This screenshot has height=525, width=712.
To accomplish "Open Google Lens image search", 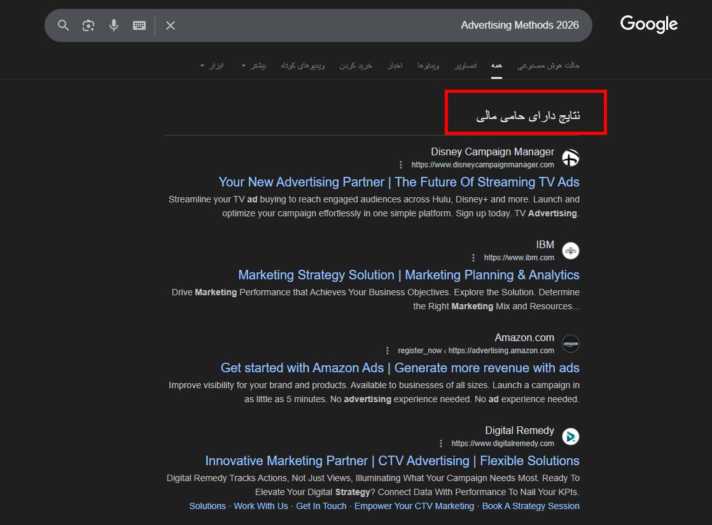I will 88,25.
